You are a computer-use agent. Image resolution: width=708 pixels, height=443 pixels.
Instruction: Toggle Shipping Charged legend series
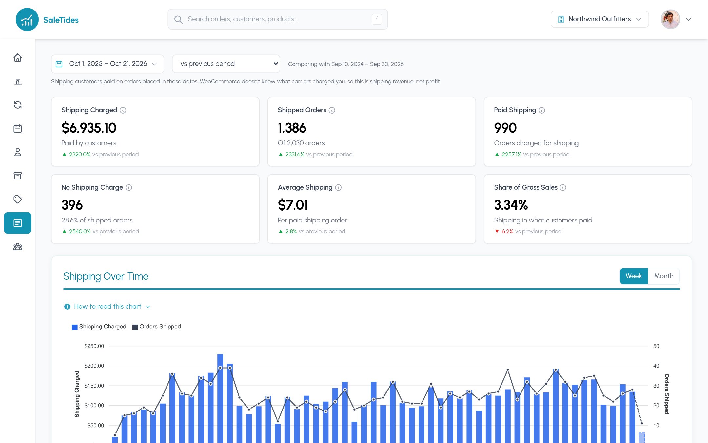point(99,327)
